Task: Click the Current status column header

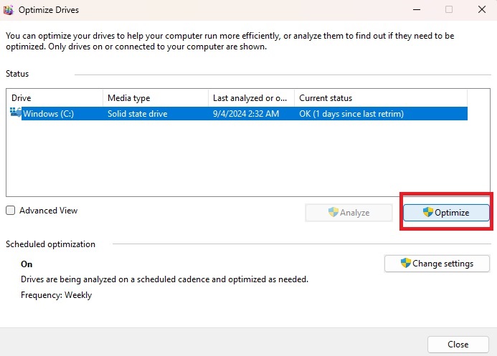Action: [381, 98]
